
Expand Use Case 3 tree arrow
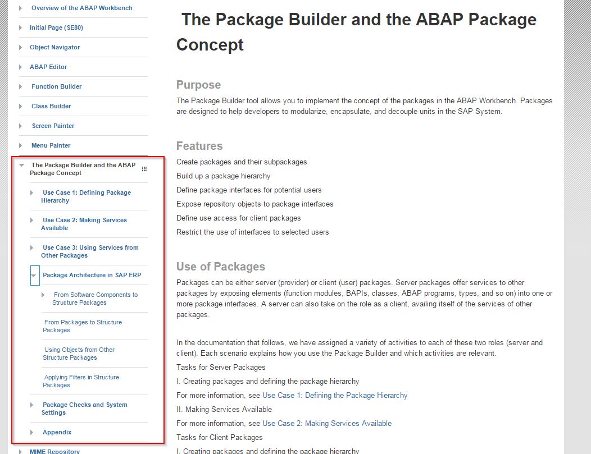(32, 248)
